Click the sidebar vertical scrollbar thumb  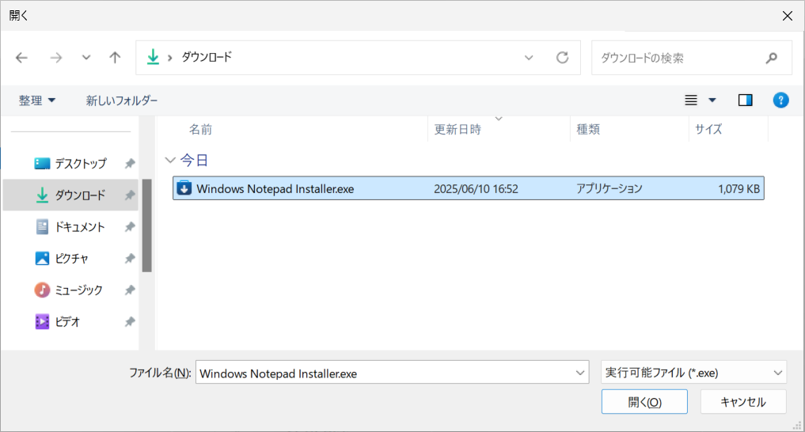146,225
